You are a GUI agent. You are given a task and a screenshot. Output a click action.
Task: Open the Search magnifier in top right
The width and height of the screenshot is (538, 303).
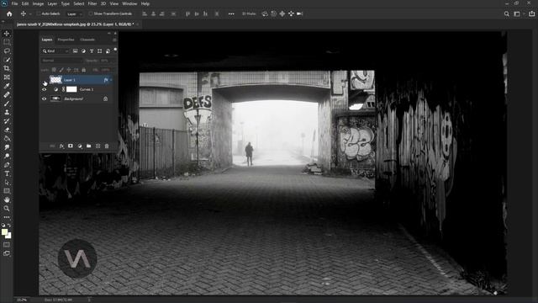[506, 13]
